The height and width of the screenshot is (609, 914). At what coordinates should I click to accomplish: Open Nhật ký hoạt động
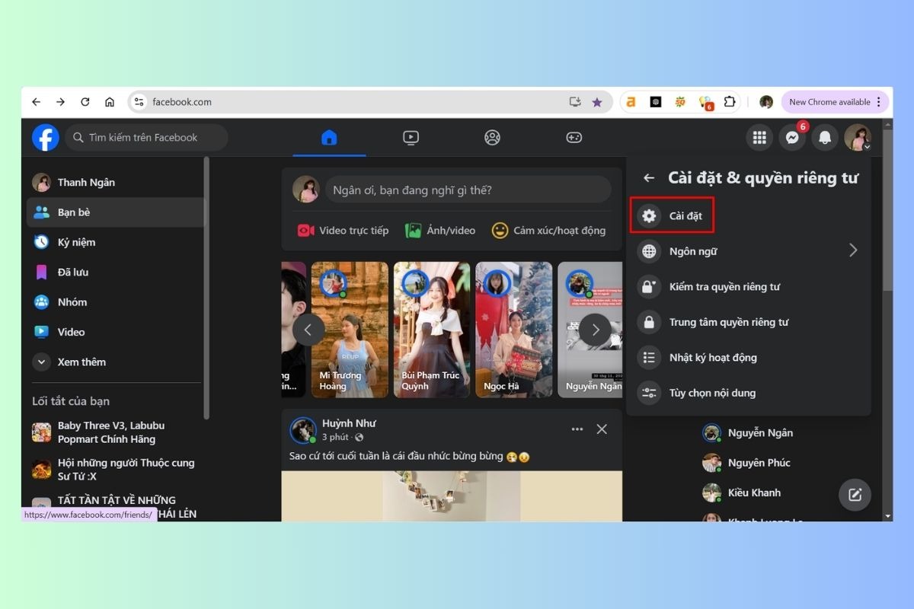749,358
